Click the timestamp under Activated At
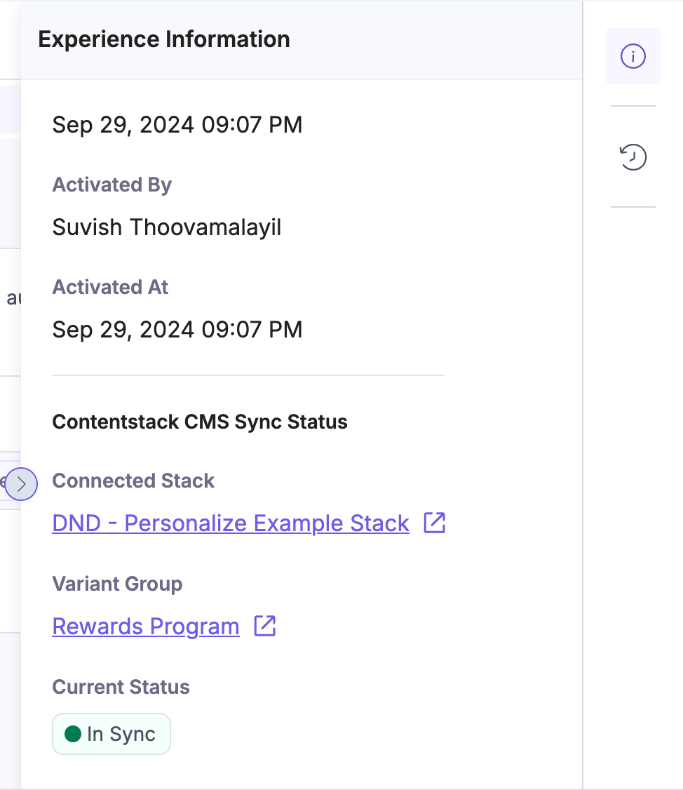The width and height of the screenshot is (683, 790). point(177,329)
